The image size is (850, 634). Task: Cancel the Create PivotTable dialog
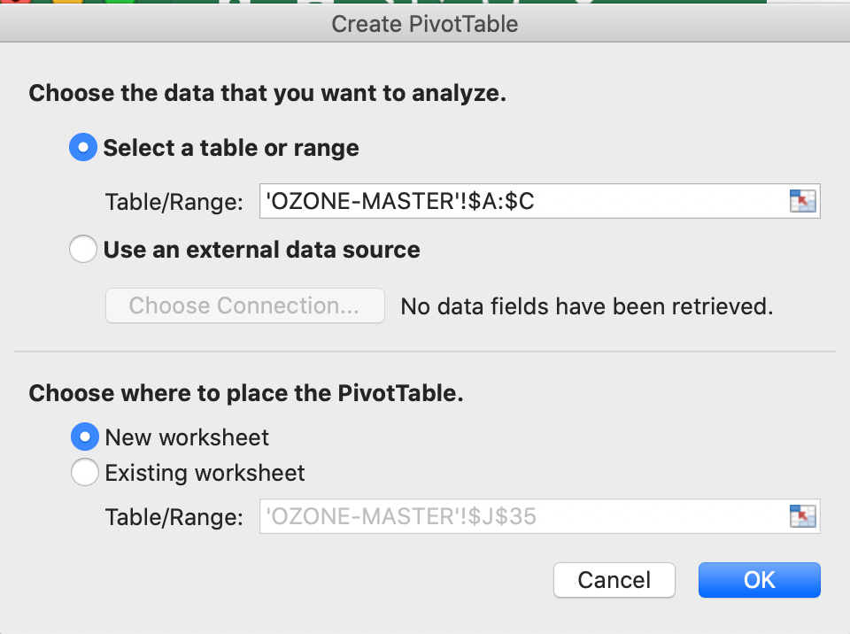point(614,580)
